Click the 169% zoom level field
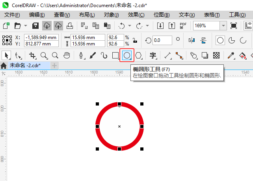The height and width of the screenshot is (181, 253). tap(206, 26)
